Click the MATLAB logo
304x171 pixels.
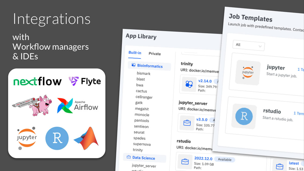point(86,138)
